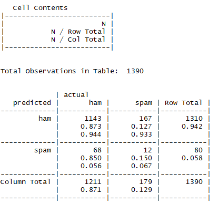The image size is (219, 203).
Task: Click the count 12 in spam-spam cell
Action: (x=147, y=150)
